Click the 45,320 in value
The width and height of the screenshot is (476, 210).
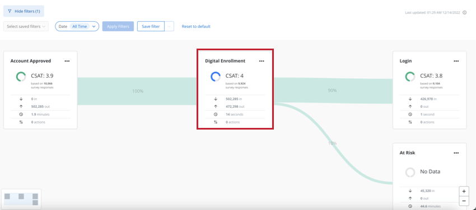[427, 191]
